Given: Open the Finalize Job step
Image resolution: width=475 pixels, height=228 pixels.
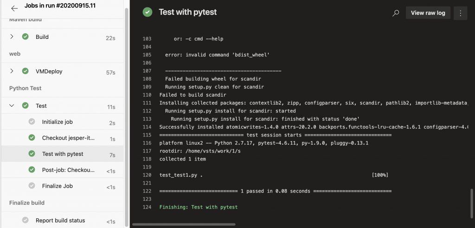Looking at the screenshot, I should (58, 186).
